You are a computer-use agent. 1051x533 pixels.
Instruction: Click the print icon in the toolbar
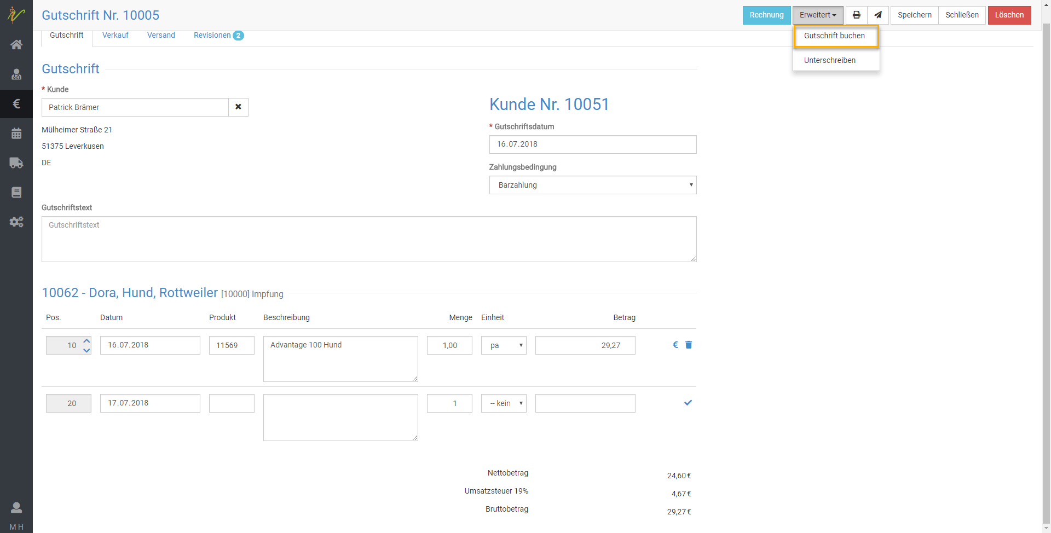pyautogui.click(x=856, y=15)
